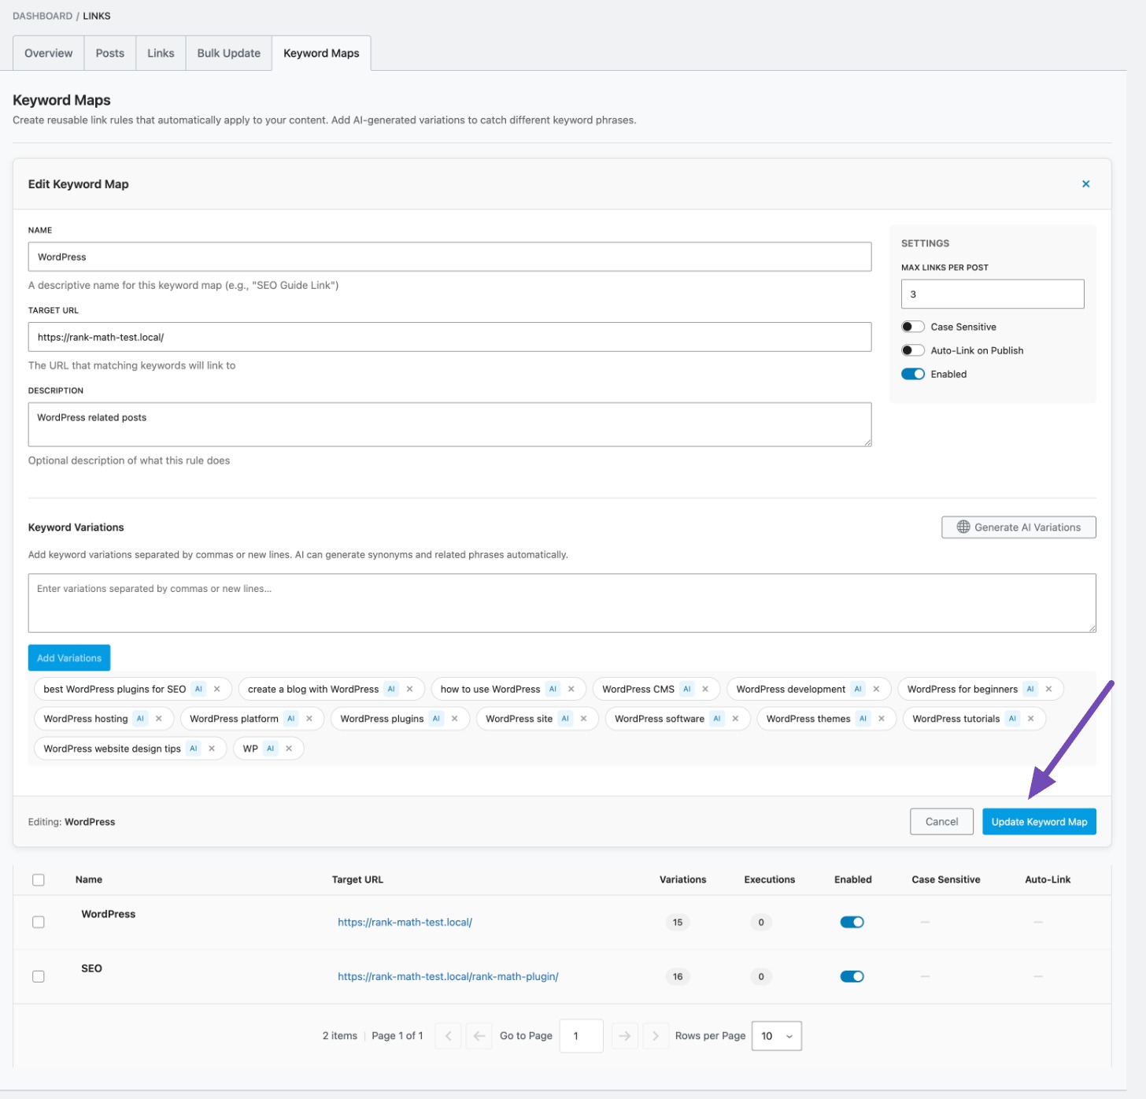Open the rank-math-plugin target URL link

click(x=448, y=975)
